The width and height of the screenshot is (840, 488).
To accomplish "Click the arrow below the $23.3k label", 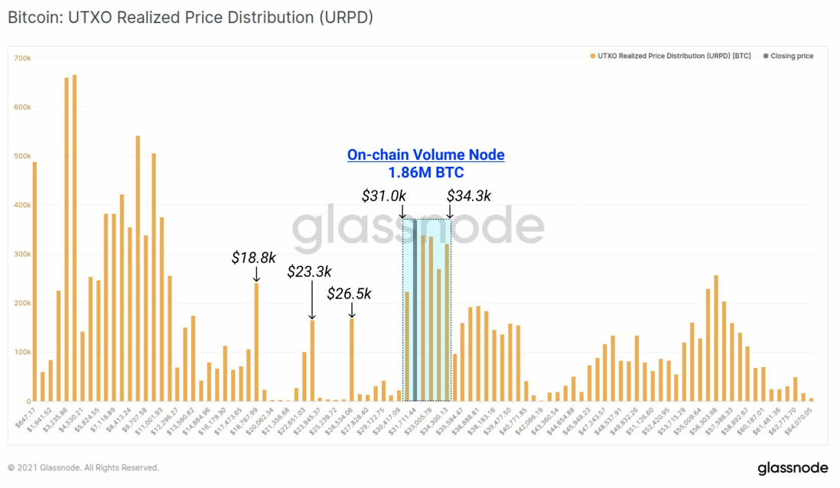I will [312, 300].
